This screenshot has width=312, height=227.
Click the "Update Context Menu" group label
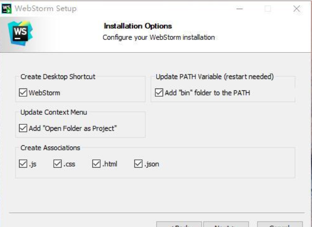point(54,112)
